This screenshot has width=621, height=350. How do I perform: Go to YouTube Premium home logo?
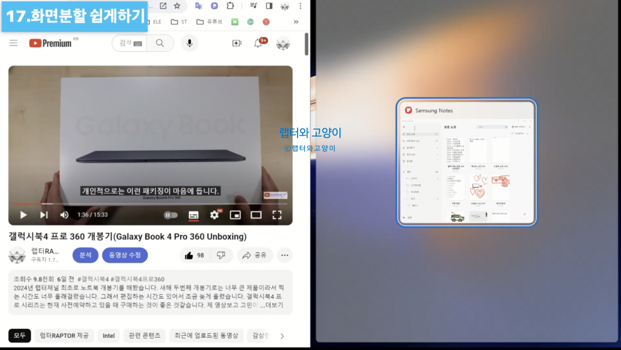click(51, 43)
